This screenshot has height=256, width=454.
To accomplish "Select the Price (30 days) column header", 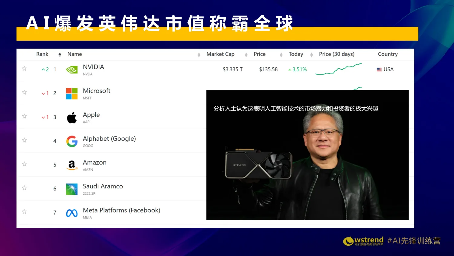I will point(337,54).
